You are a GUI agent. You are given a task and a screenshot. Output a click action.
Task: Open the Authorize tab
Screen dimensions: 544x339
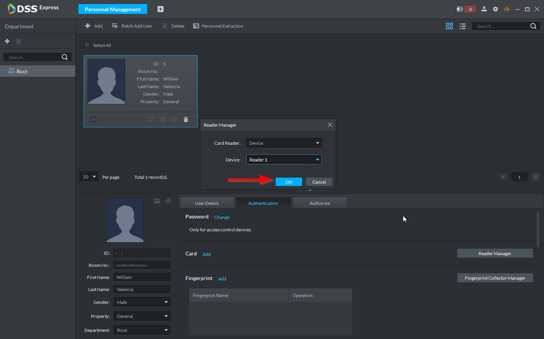point(319,203)
